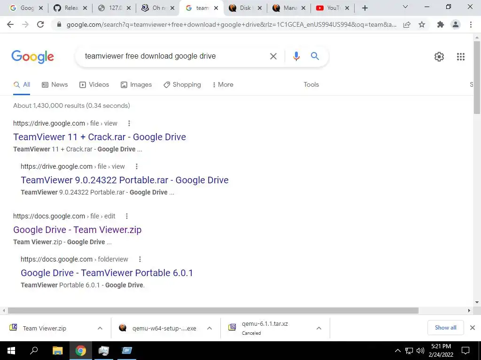Switch to Shopping results
This screenshot has height=360, width=481.
click(182, 85)
